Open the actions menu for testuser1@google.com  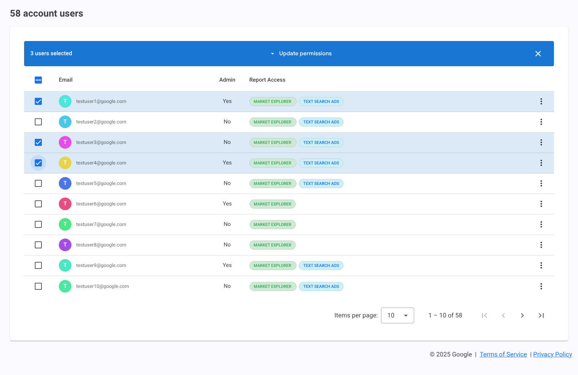[x=541, y=101]
